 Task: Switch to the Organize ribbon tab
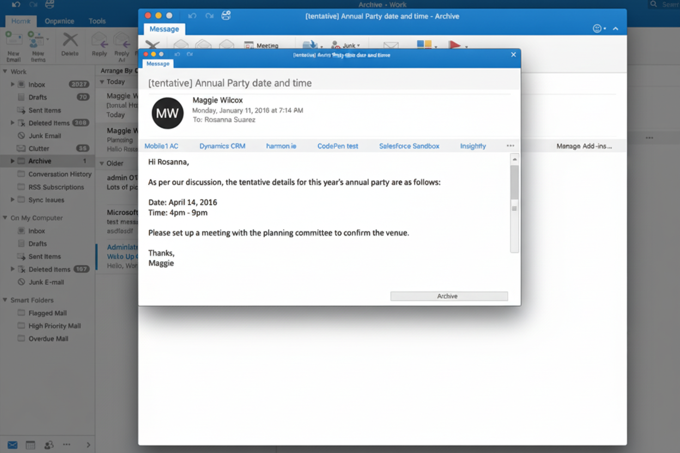point(59,21)
